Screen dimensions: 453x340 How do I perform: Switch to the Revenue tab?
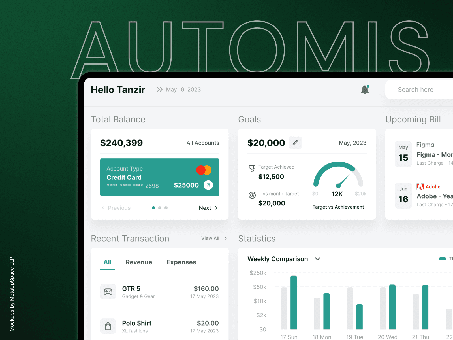139,262
